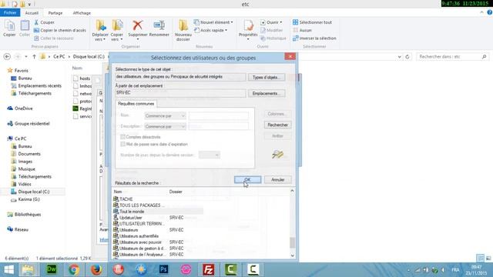Select Copier le chemin d'accès
The image size is (493, 277).
(60, 30)
